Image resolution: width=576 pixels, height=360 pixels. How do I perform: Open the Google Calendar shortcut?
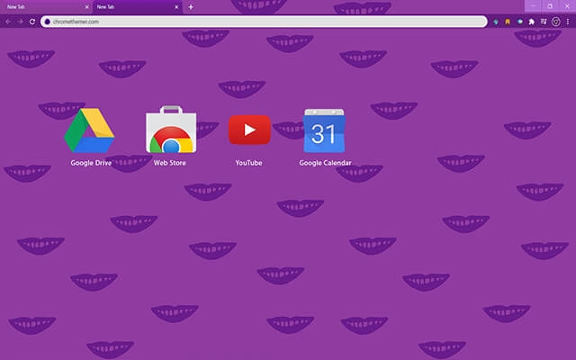(x=324, y=130)
